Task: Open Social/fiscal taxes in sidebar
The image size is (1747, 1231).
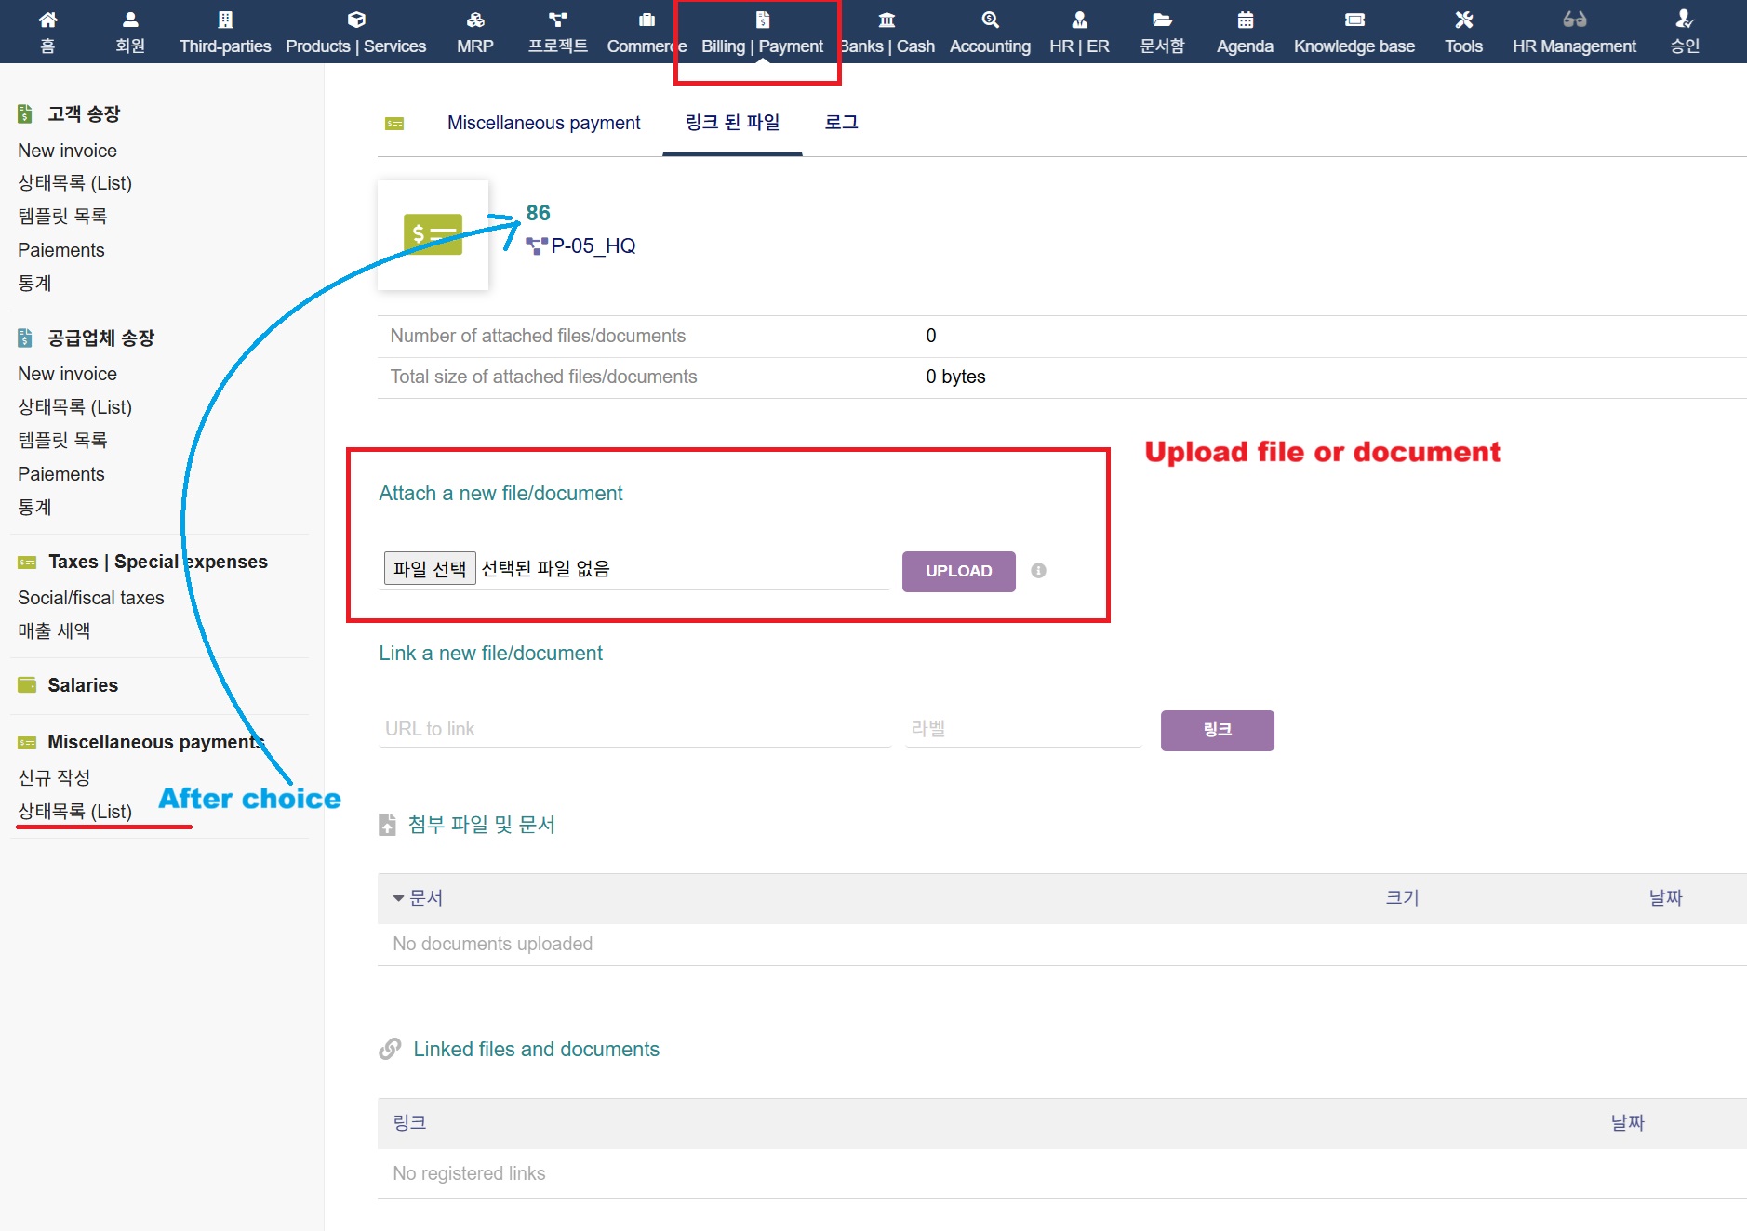Action: (x=91, y=598)
